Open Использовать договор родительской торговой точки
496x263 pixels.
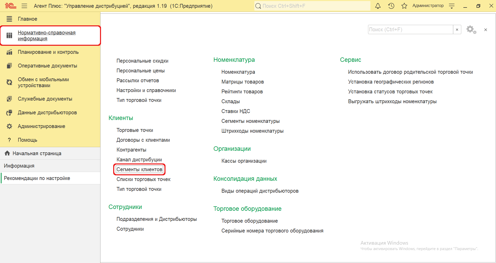[411, 72]
